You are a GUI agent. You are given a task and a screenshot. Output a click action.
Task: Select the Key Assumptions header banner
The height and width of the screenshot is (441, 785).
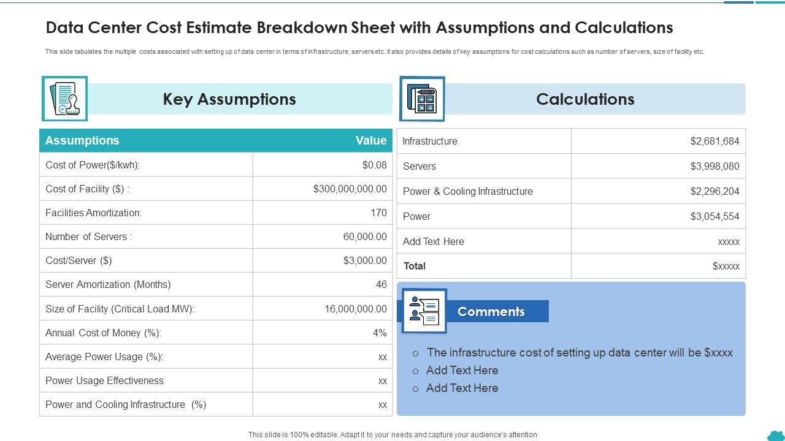pos(229,99)
